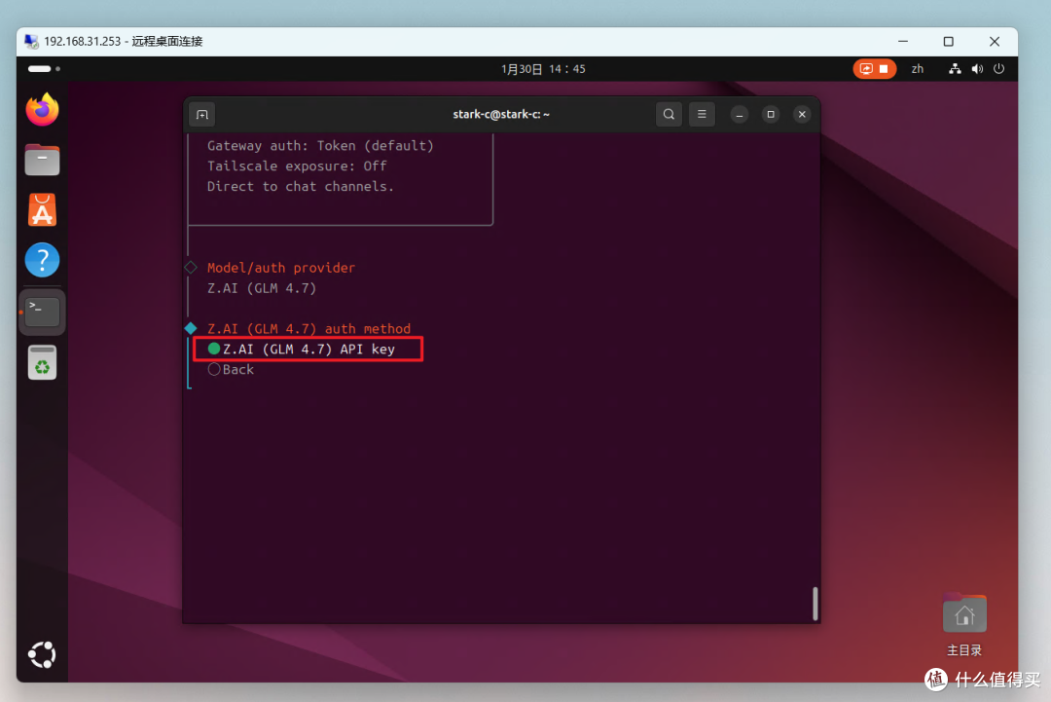This screenshot has height=702, width=1051.
Task: Open Firefox from the Ubuntu dock
Action: [42, 110]
